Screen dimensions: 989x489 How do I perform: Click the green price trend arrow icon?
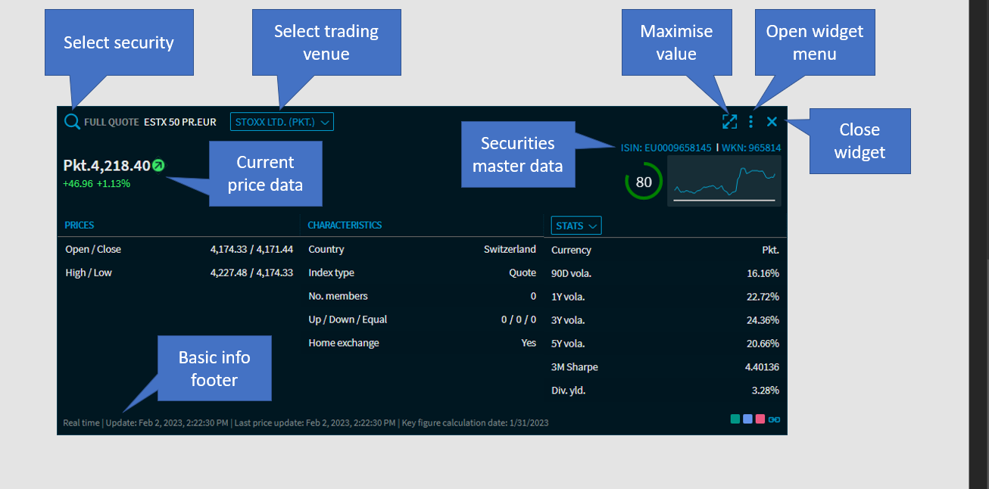click(x=158, y=165)
